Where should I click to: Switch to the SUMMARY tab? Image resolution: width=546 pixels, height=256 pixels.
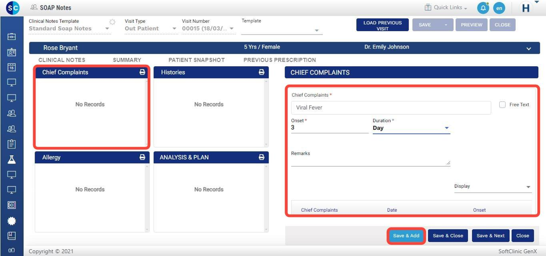pyautogui.click(x=127, y=60)
